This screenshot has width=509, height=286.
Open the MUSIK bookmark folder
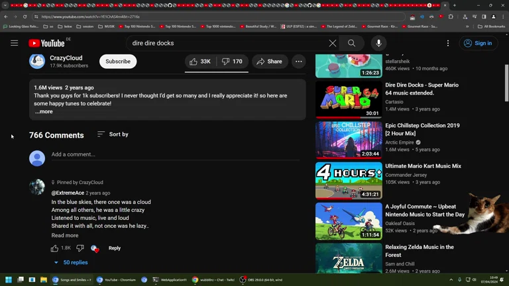(107, 26)
